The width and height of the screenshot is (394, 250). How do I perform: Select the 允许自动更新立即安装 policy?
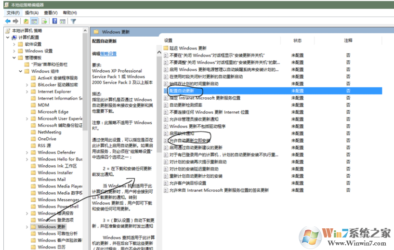click(190, 140)
